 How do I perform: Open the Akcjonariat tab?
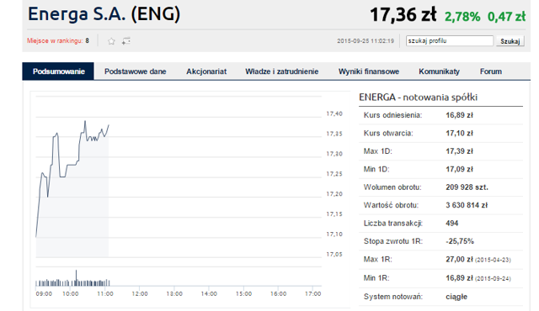tap(206, 71)
